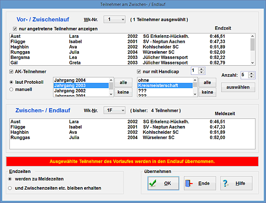This screenshot has height=203, width=266.
Task: Click 'keine' beside handicap list
Action: click(x=207, y=92)
